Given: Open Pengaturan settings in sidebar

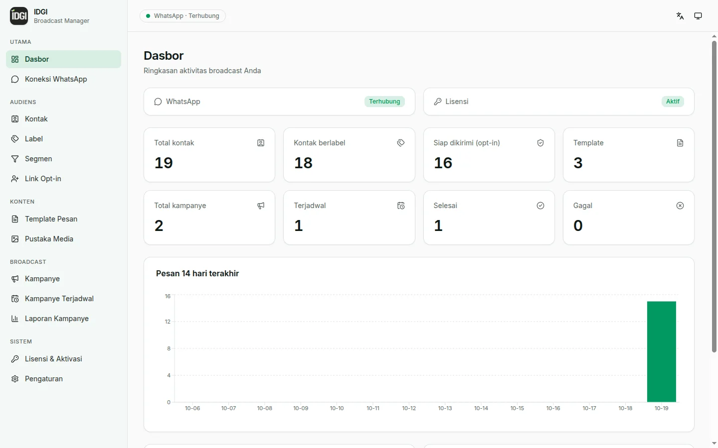Looking at the screenshot, I should pyautogui.click(x=63, y=379).
